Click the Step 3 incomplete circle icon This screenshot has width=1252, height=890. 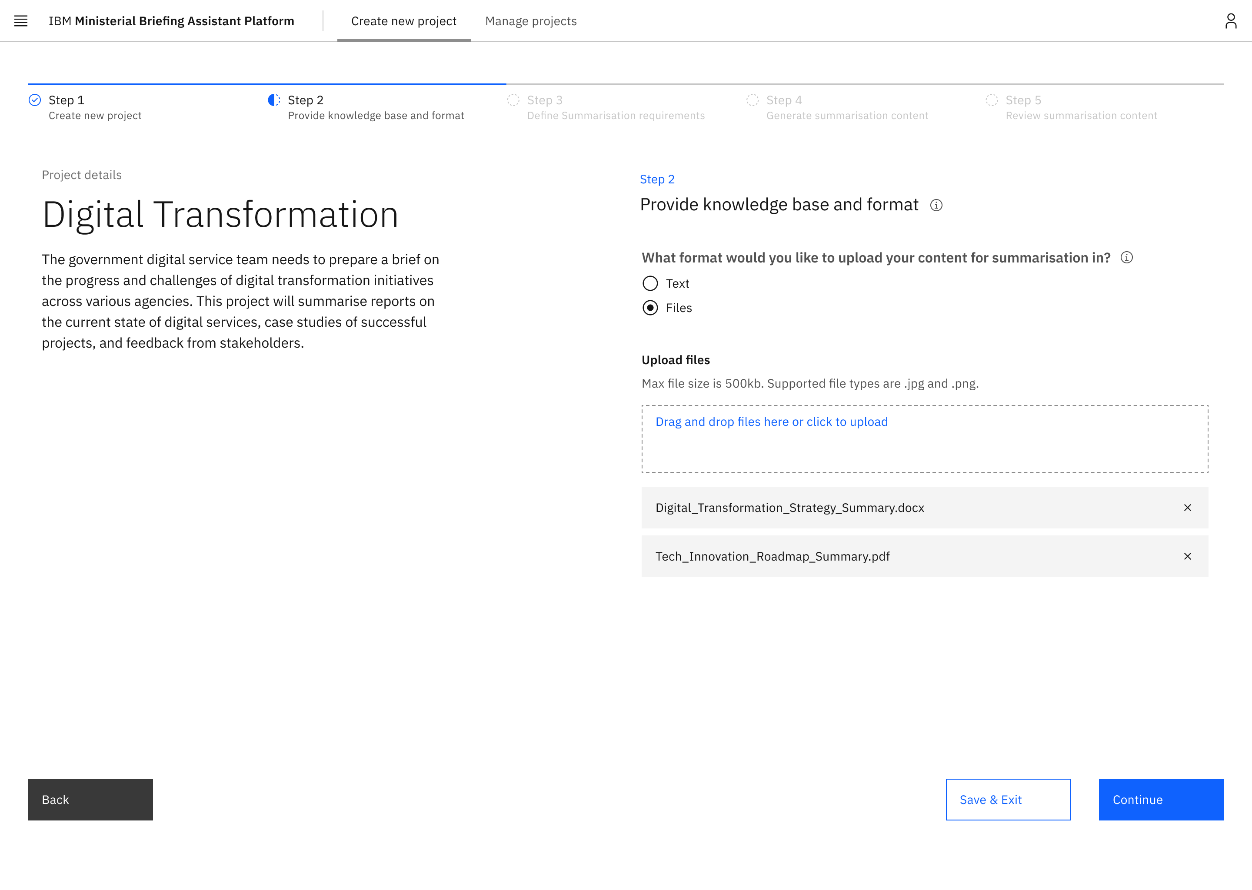coord(513,100)
